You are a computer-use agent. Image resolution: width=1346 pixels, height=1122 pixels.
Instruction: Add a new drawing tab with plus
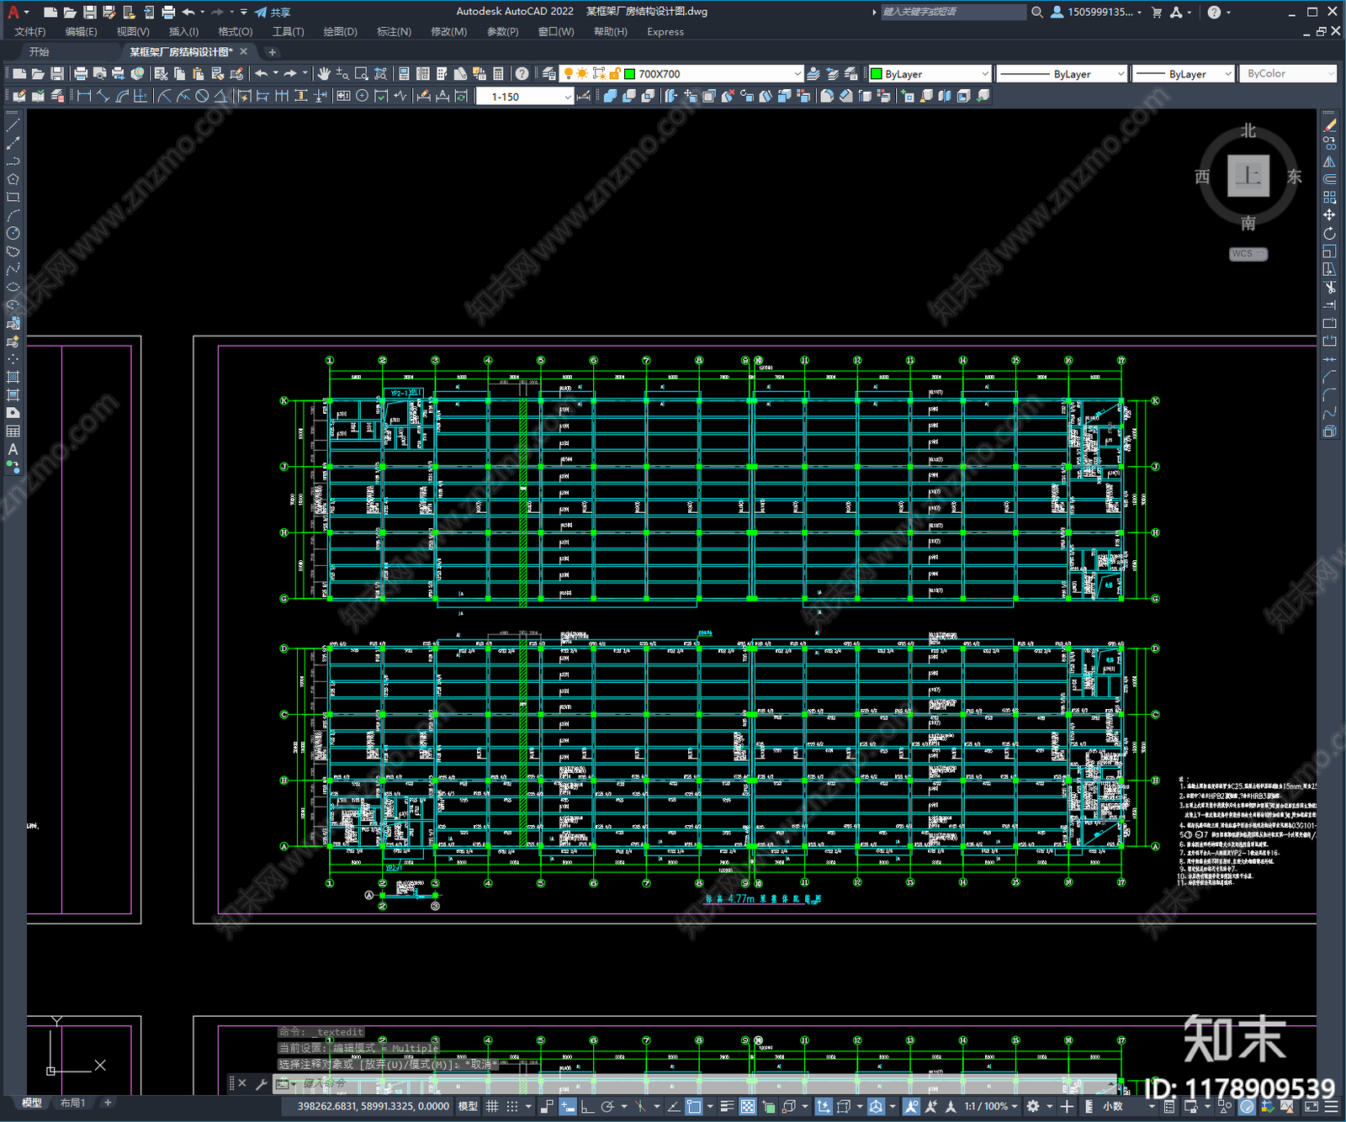click(272, 52)
